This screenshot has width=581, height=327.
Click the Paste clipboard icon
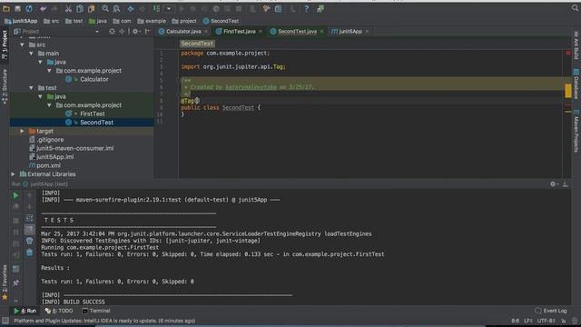(91, 8)
